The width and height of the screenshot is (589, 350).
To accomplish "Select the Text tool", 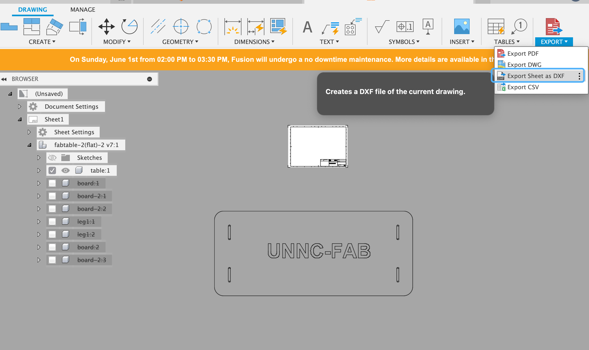I will tap(308, 27).
